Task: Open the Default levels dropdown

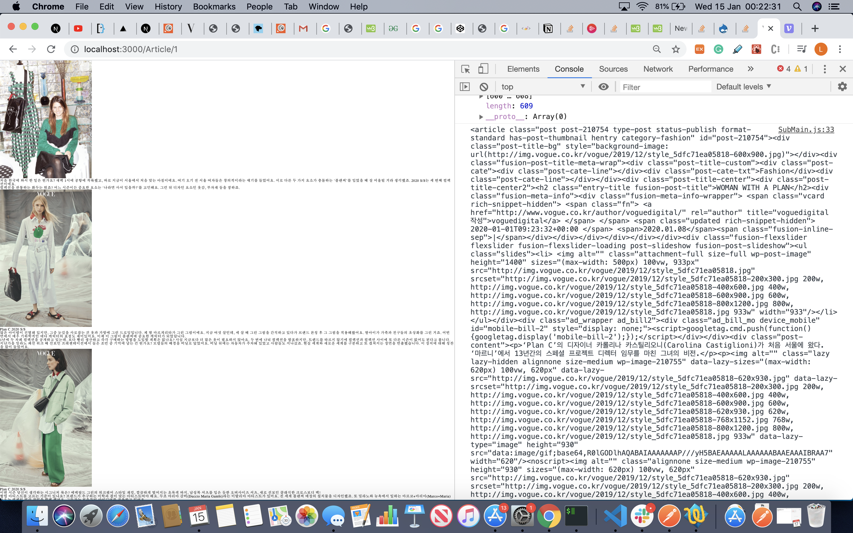Action: [744, 87]
